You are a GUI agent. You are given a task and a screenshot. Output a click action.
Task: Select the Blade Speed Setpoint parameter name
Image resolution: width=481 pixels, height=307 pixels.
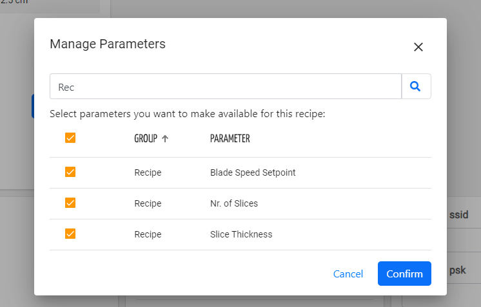click(253, 172)
